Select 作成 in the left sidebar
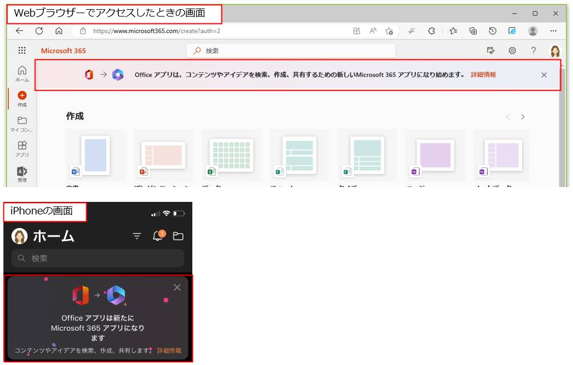This screenshot has height=365, width=573. (22, 99)
